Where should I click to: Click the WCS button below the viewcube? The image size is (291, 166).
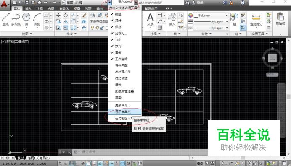pyautogui.click(x=272, y=74)
